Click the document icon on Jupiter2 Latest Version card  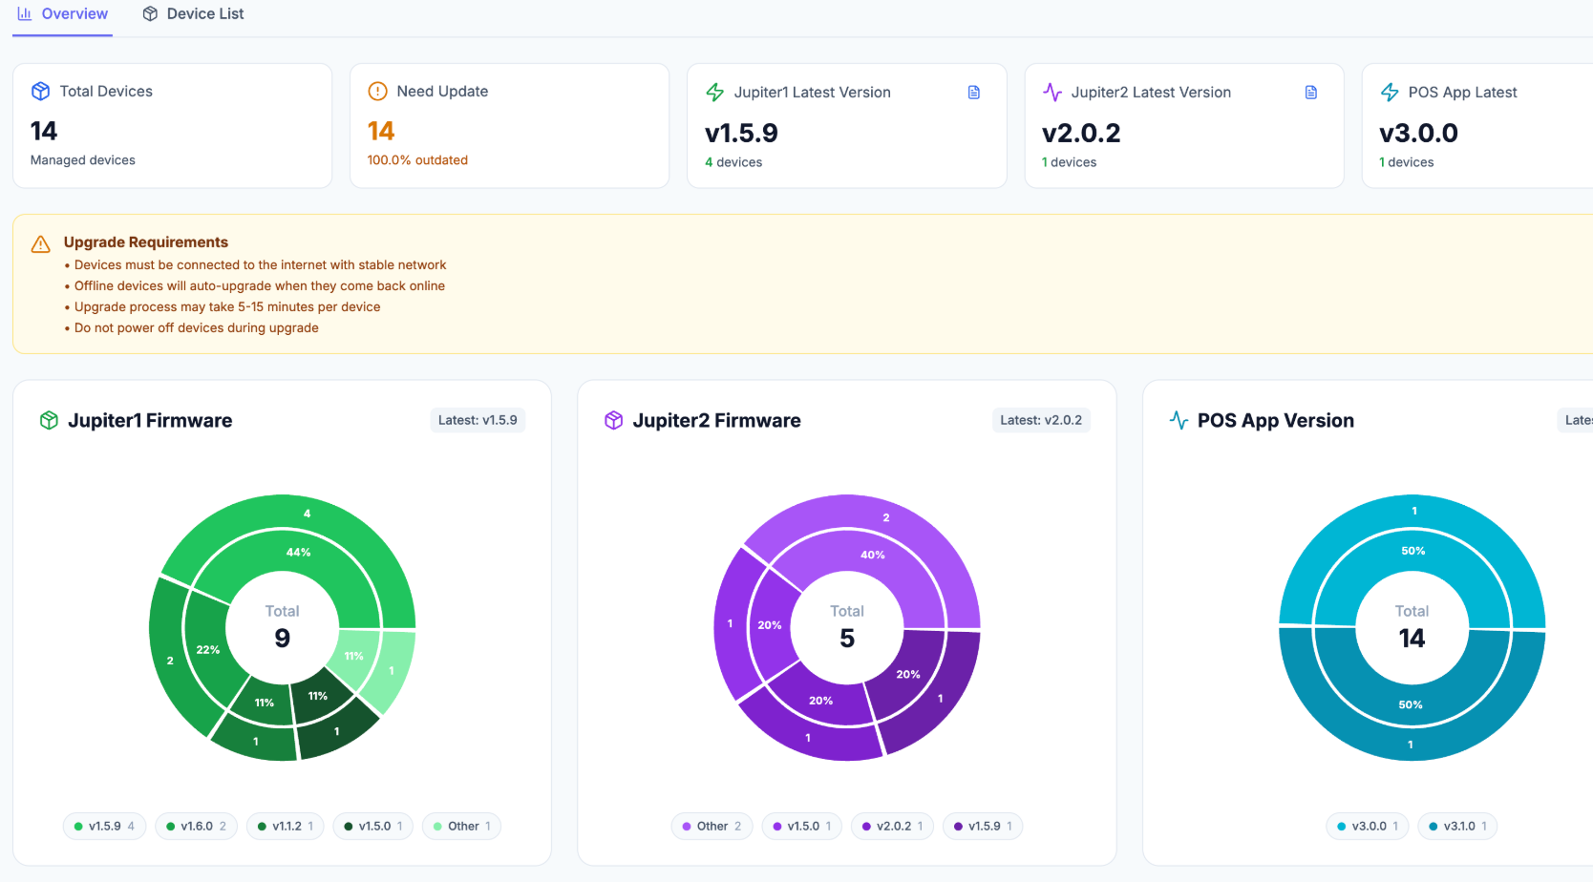tap(1310, 92)
